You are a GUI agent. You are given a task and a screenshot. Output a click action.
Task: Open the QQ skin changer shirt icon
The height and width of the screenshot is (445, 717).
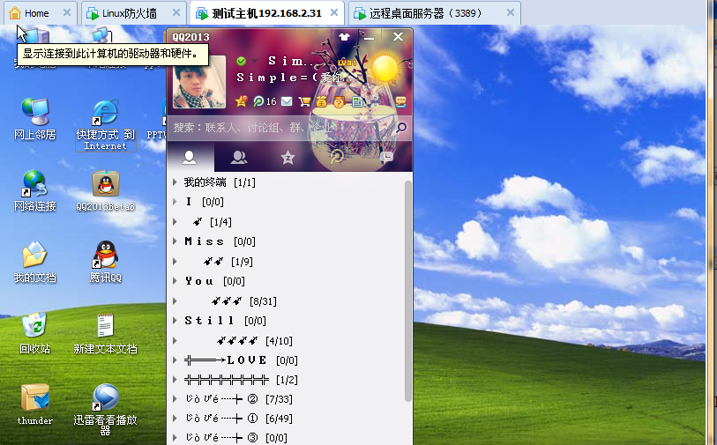(x=344, y=37)
